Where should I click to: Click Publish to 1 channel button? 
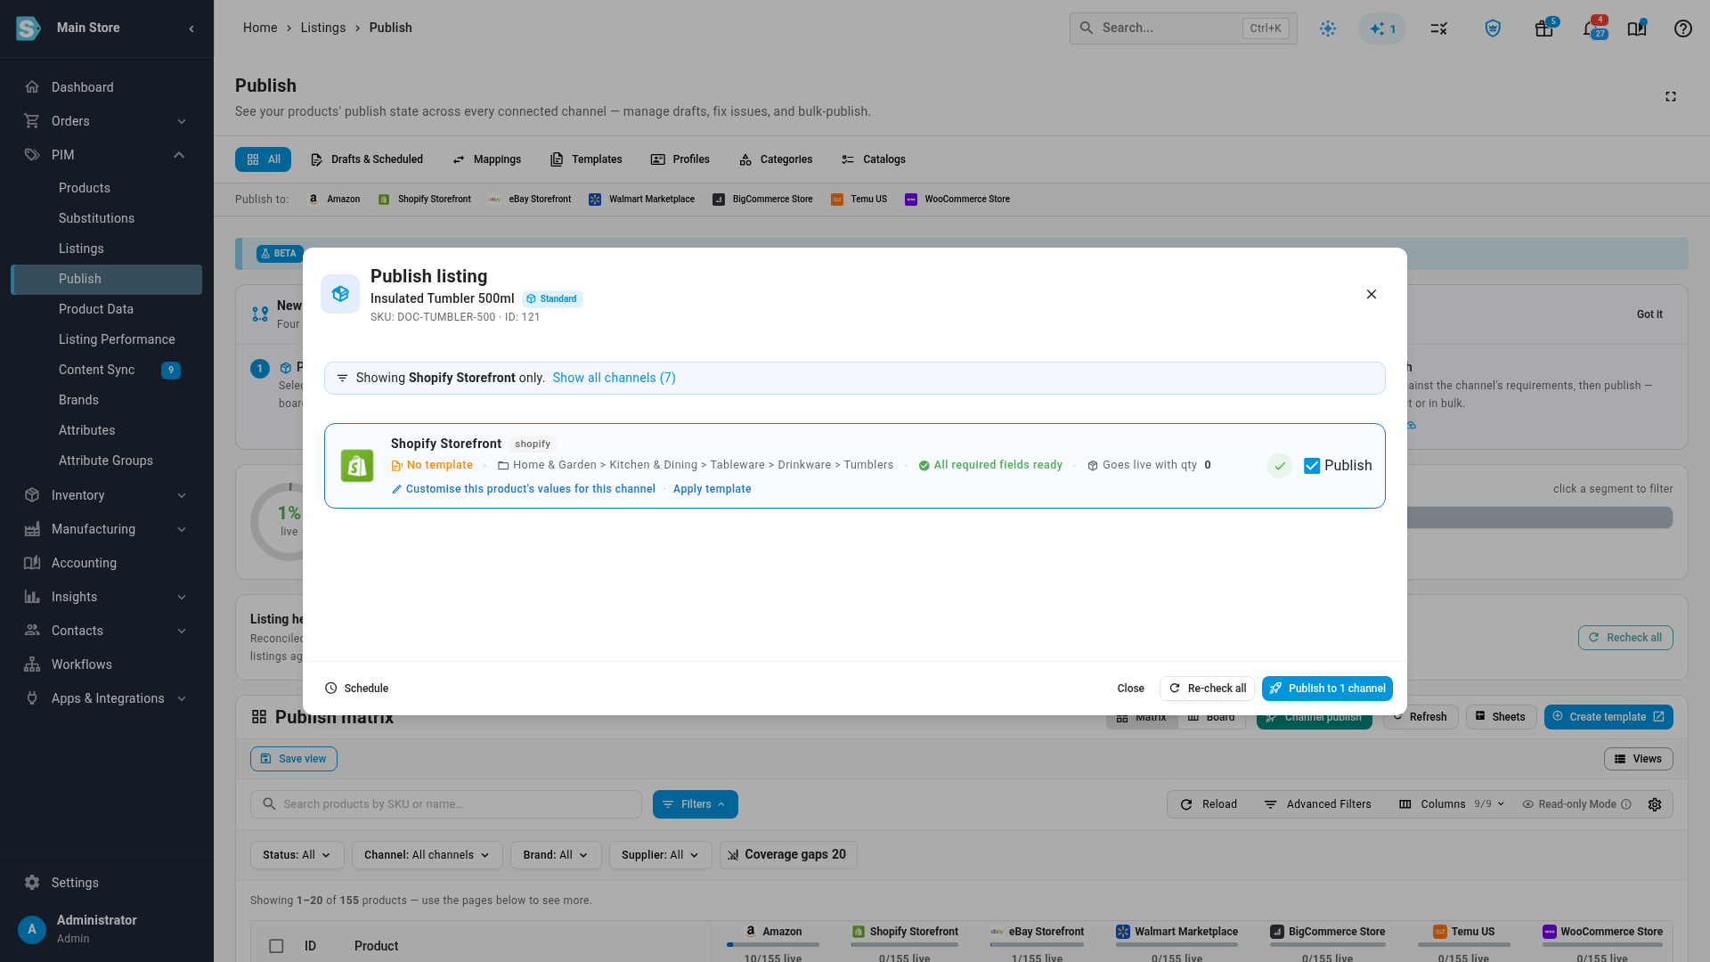[x=1327, y=689]
